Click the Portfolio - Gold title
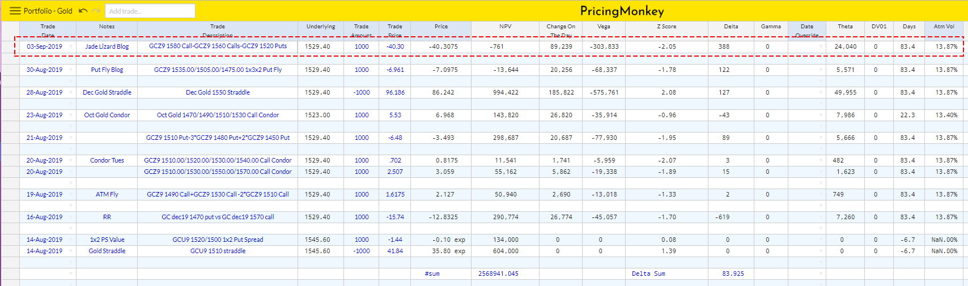The width and height of the screenshot is (968, 286). (x=48, y=11)
